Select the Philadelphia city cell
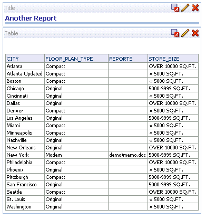Screen dimensions: 206x219 click(x=25, y=163)
